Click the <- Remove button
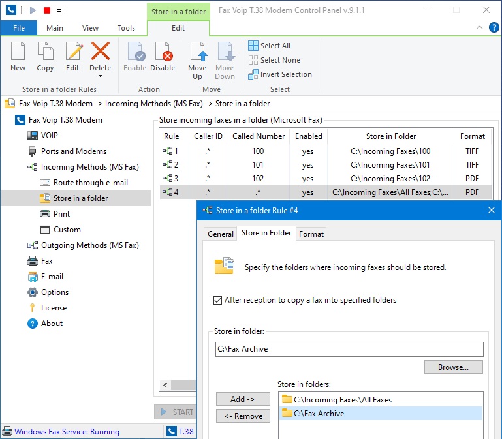This screenshot has width=502, height=439. pyautogui.click(x=243, y=416)
